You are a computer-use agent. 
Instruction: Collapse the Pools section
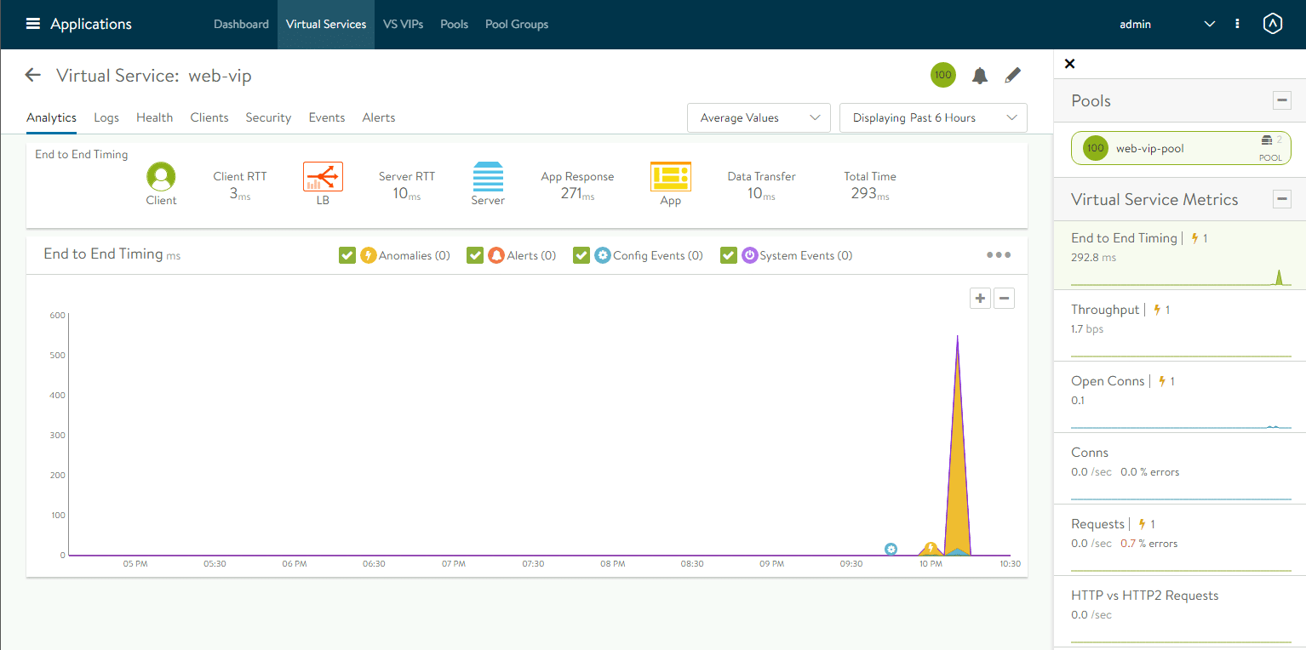pos(1281,100)
